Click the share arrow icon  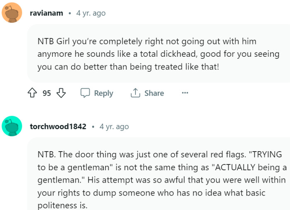135,93
